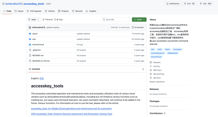Click the aliyun folder icon
Image resolution: width=218 pixels, height=117 pixels.
pos(30,34)
